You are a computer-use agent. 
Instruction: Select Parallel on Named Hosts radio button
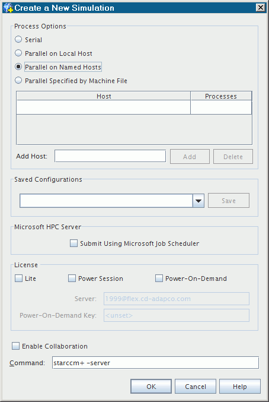18,67
